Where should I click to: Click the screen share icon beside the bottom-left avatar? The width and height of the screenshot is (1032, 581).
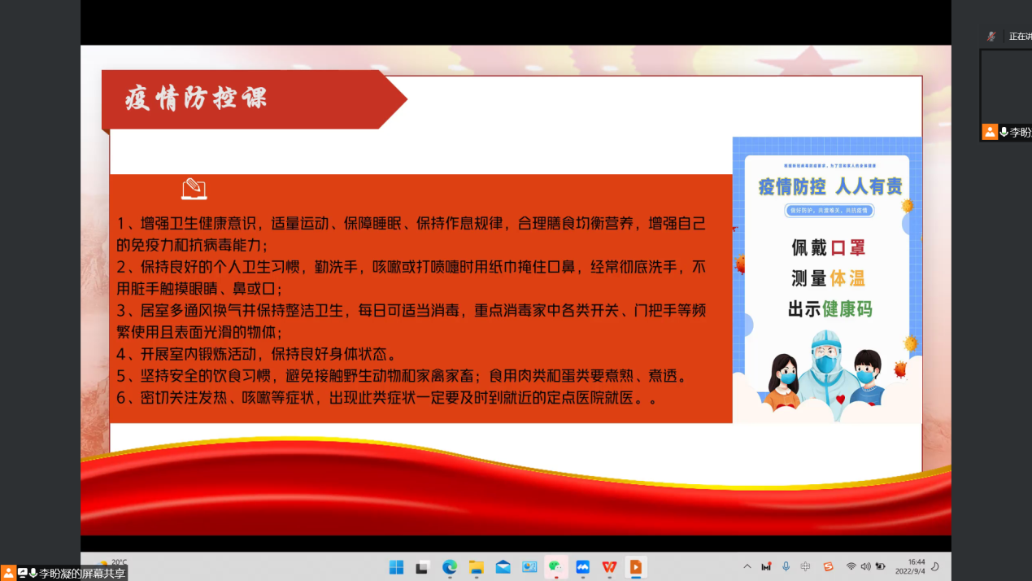click(x=23, y=573)
